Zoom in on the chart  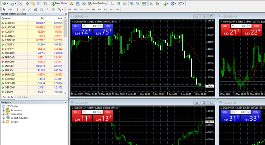(132, 3)
